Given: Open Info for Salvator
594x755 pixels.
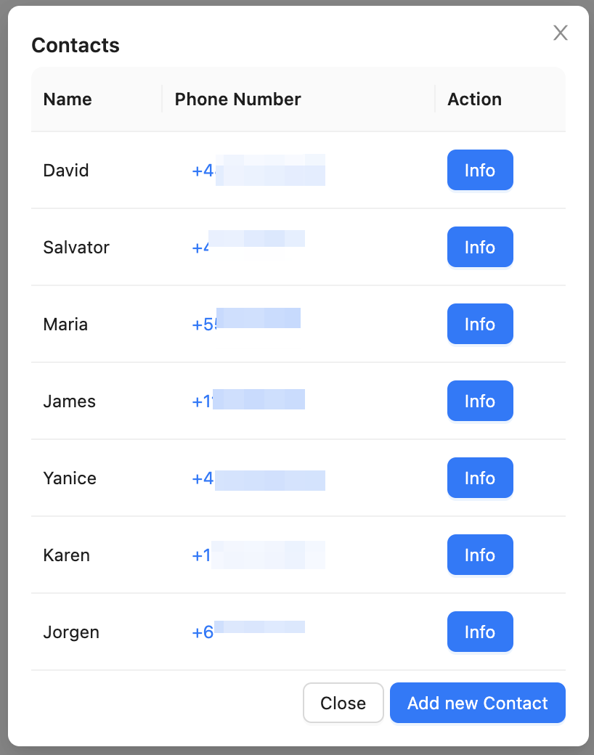Looking at the screenshot, I should pyautogui.click(x=480, y=248).
